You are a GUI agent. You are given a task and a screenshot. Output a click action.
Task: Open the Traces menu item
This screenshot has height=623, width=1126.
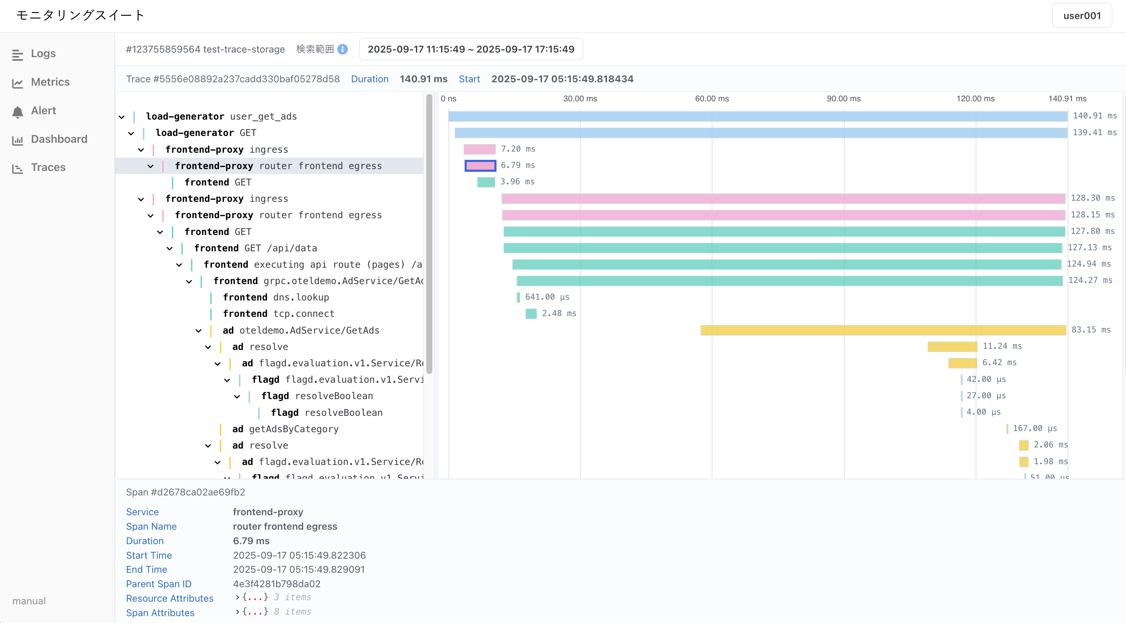coord(48,167)
